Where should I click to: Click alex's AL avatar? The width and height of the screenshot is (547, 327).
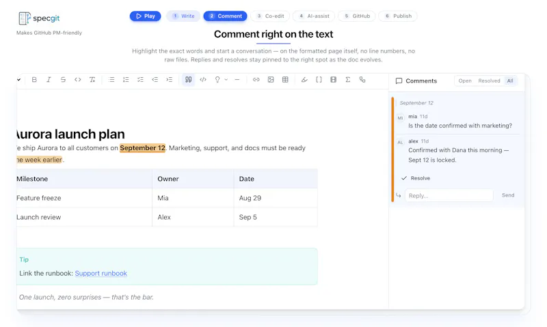click(400, 143)
